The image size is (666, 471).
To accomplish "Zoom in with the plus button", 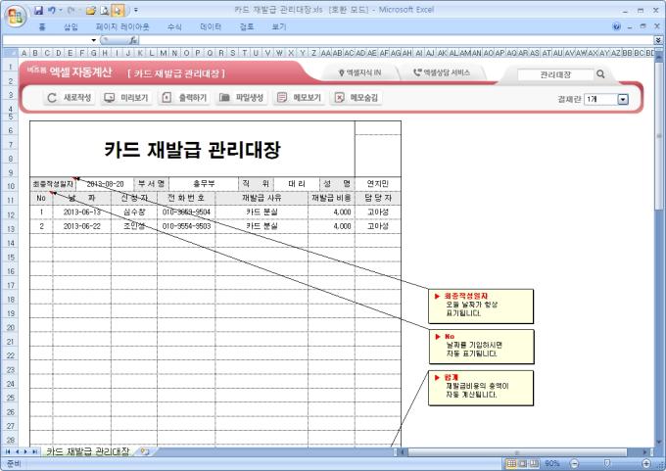I will [646, 463].
